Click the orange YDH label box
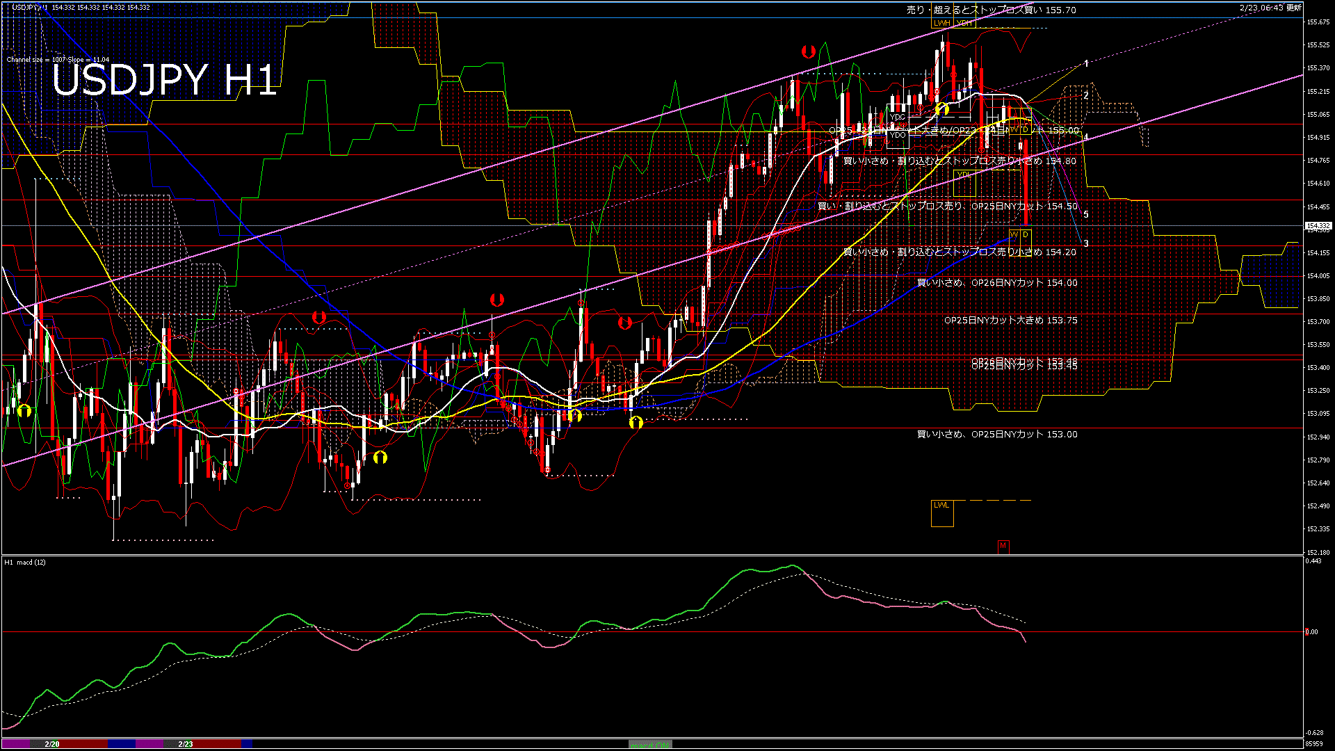Viewport: 1335px width, 751px height. 965,23
